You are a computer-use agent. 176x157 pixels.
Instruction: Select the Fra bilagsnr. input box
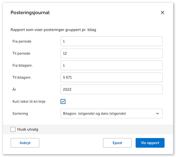pos(111,65)
